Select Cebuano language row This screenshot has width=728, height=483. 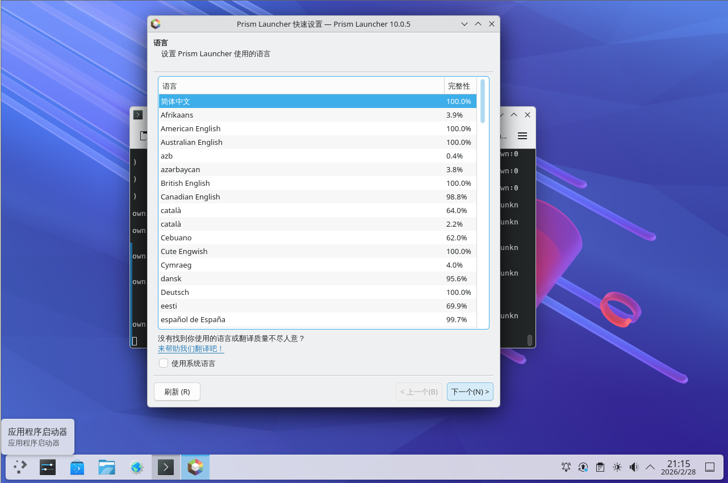pyautogui.click(x=317, y=238)
